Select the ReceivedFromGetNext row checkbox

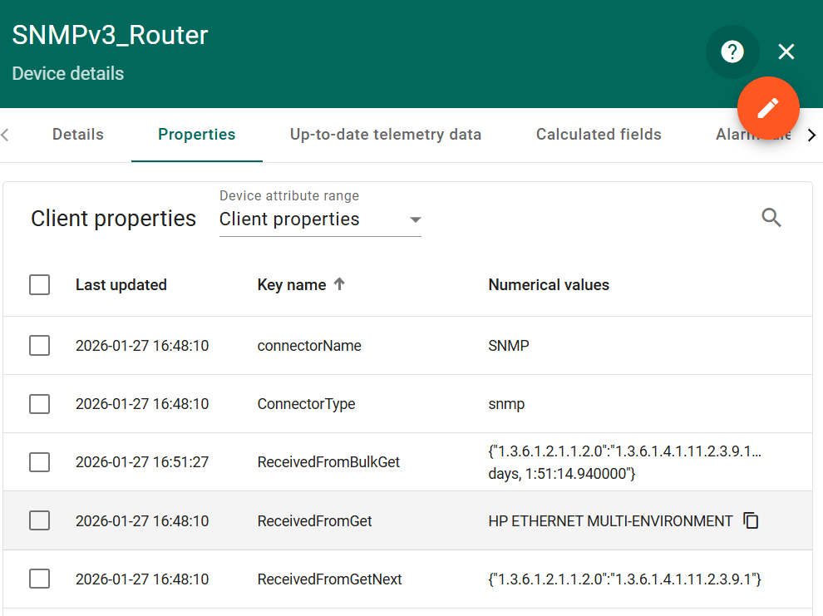click(x=39, y=579)
